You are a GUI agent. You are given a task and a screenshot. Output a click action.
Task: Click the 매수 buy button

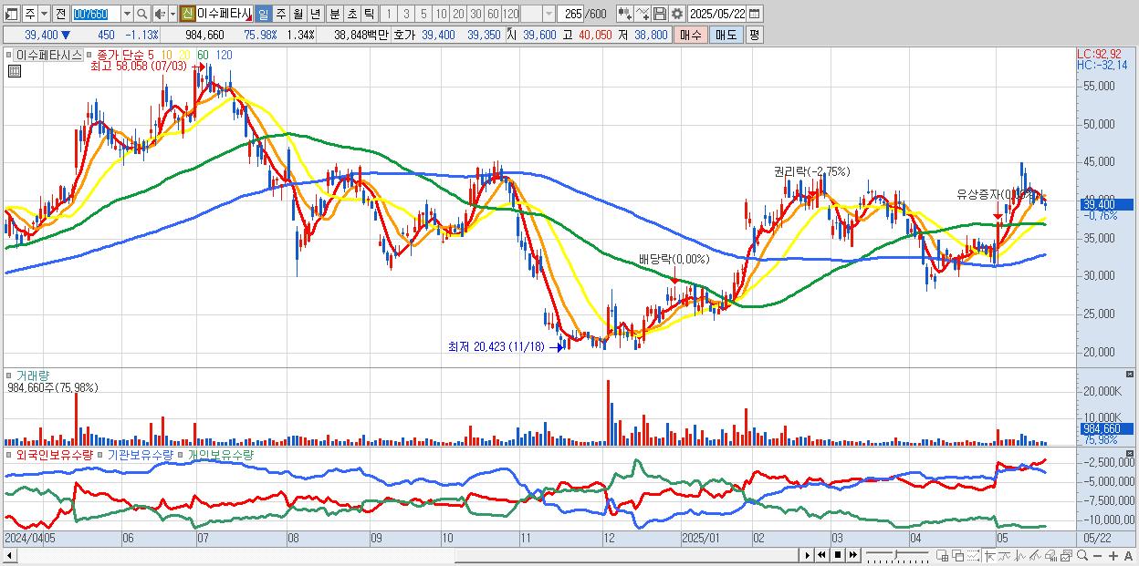point(691,35)
